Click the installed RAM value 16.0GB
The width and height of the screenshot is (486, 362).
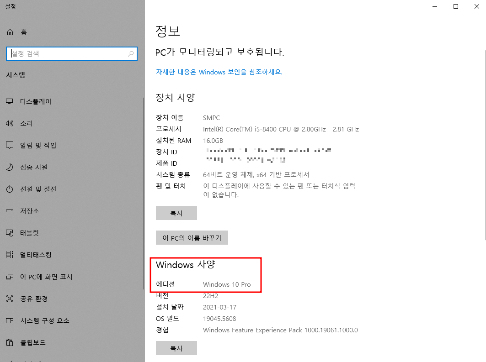point(213,141)
